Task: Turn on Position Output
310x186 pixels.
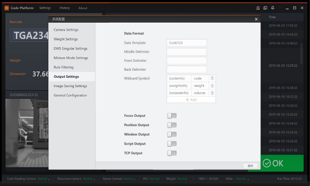Action: [x=172, y=125]
